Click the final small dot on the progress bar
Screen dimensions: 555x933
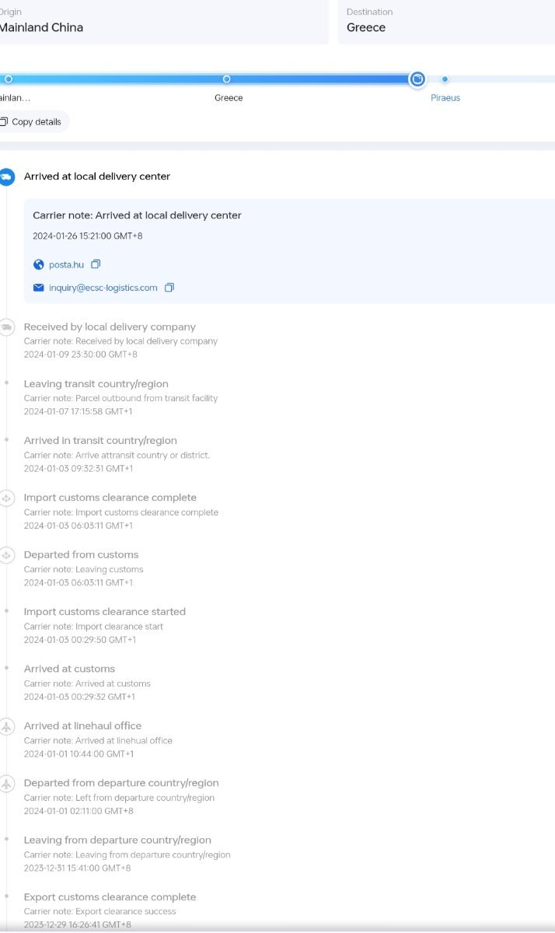[445, 79]
